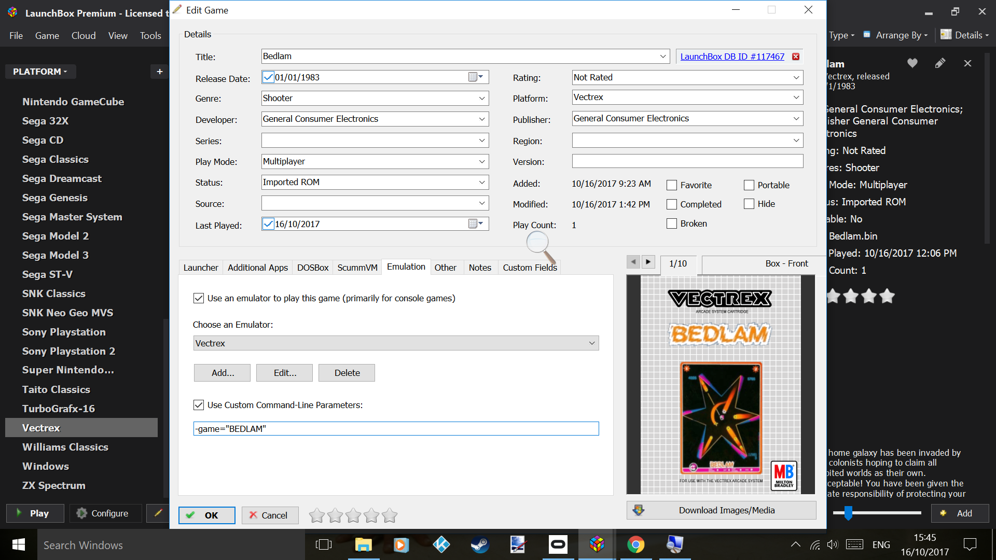Image resolution: width=996 pixels, height=560 pixels.
Task: Switch to the Launcher tab
Action: pos(201,268)
